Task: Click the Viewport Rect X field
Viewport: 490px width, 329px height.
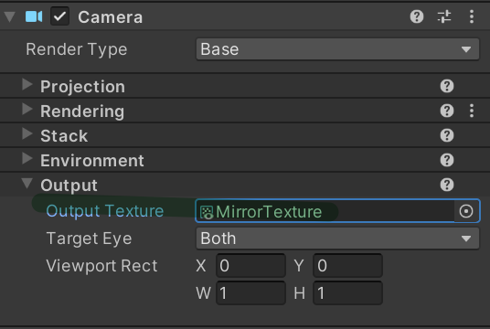Action: click(x=250, y=266)
